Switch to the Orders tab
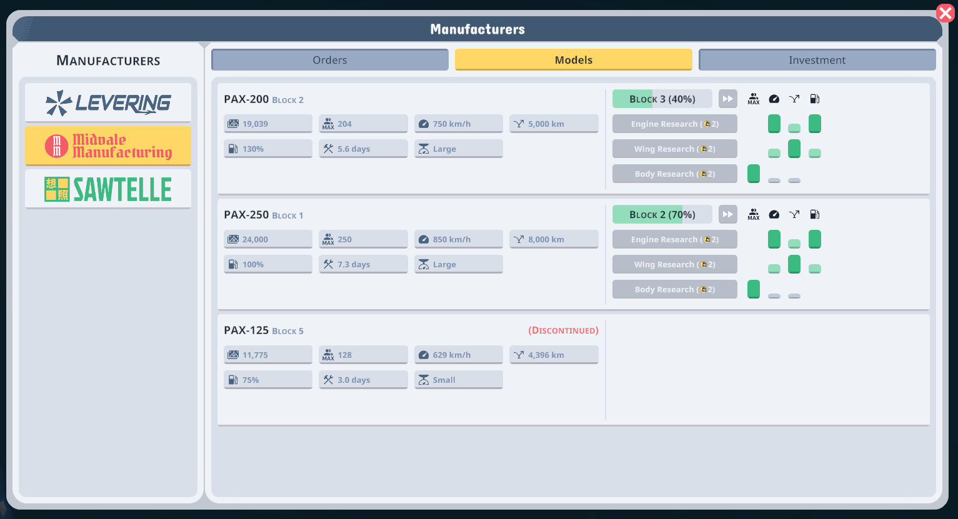Screen dimensions: 958x519 point(330,60)
